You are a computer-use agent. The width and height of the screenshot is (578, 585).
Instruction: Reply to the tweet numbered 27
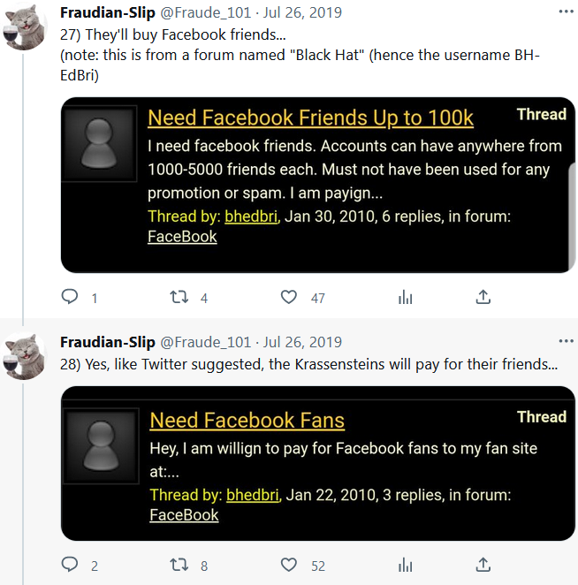click(71, 298)
